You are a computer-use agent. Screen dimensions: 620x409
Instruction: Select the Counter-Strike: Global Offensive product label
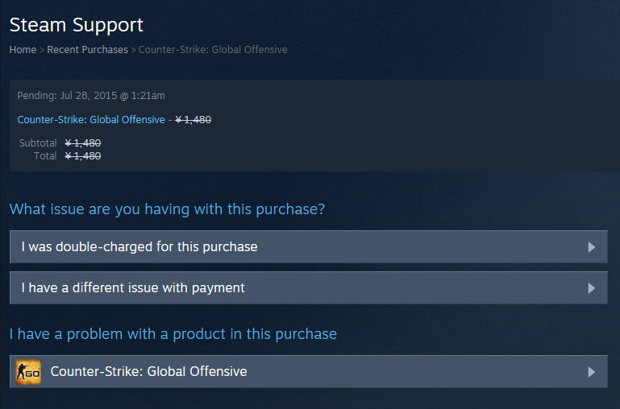point(148,372)
